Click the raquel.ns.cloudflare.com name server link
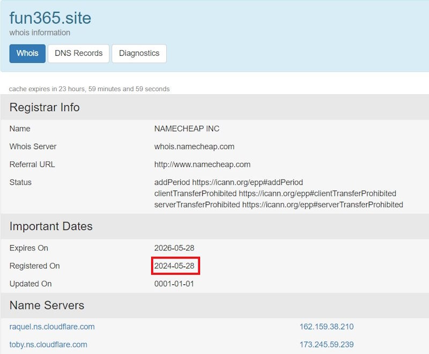The image size is (429, 354). [48, 327]
